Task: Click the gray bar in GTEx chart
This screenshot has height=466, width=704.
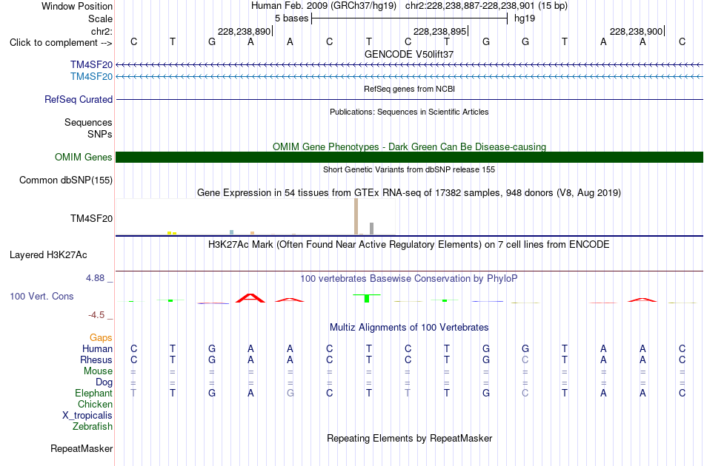Action: coord(372,229)
